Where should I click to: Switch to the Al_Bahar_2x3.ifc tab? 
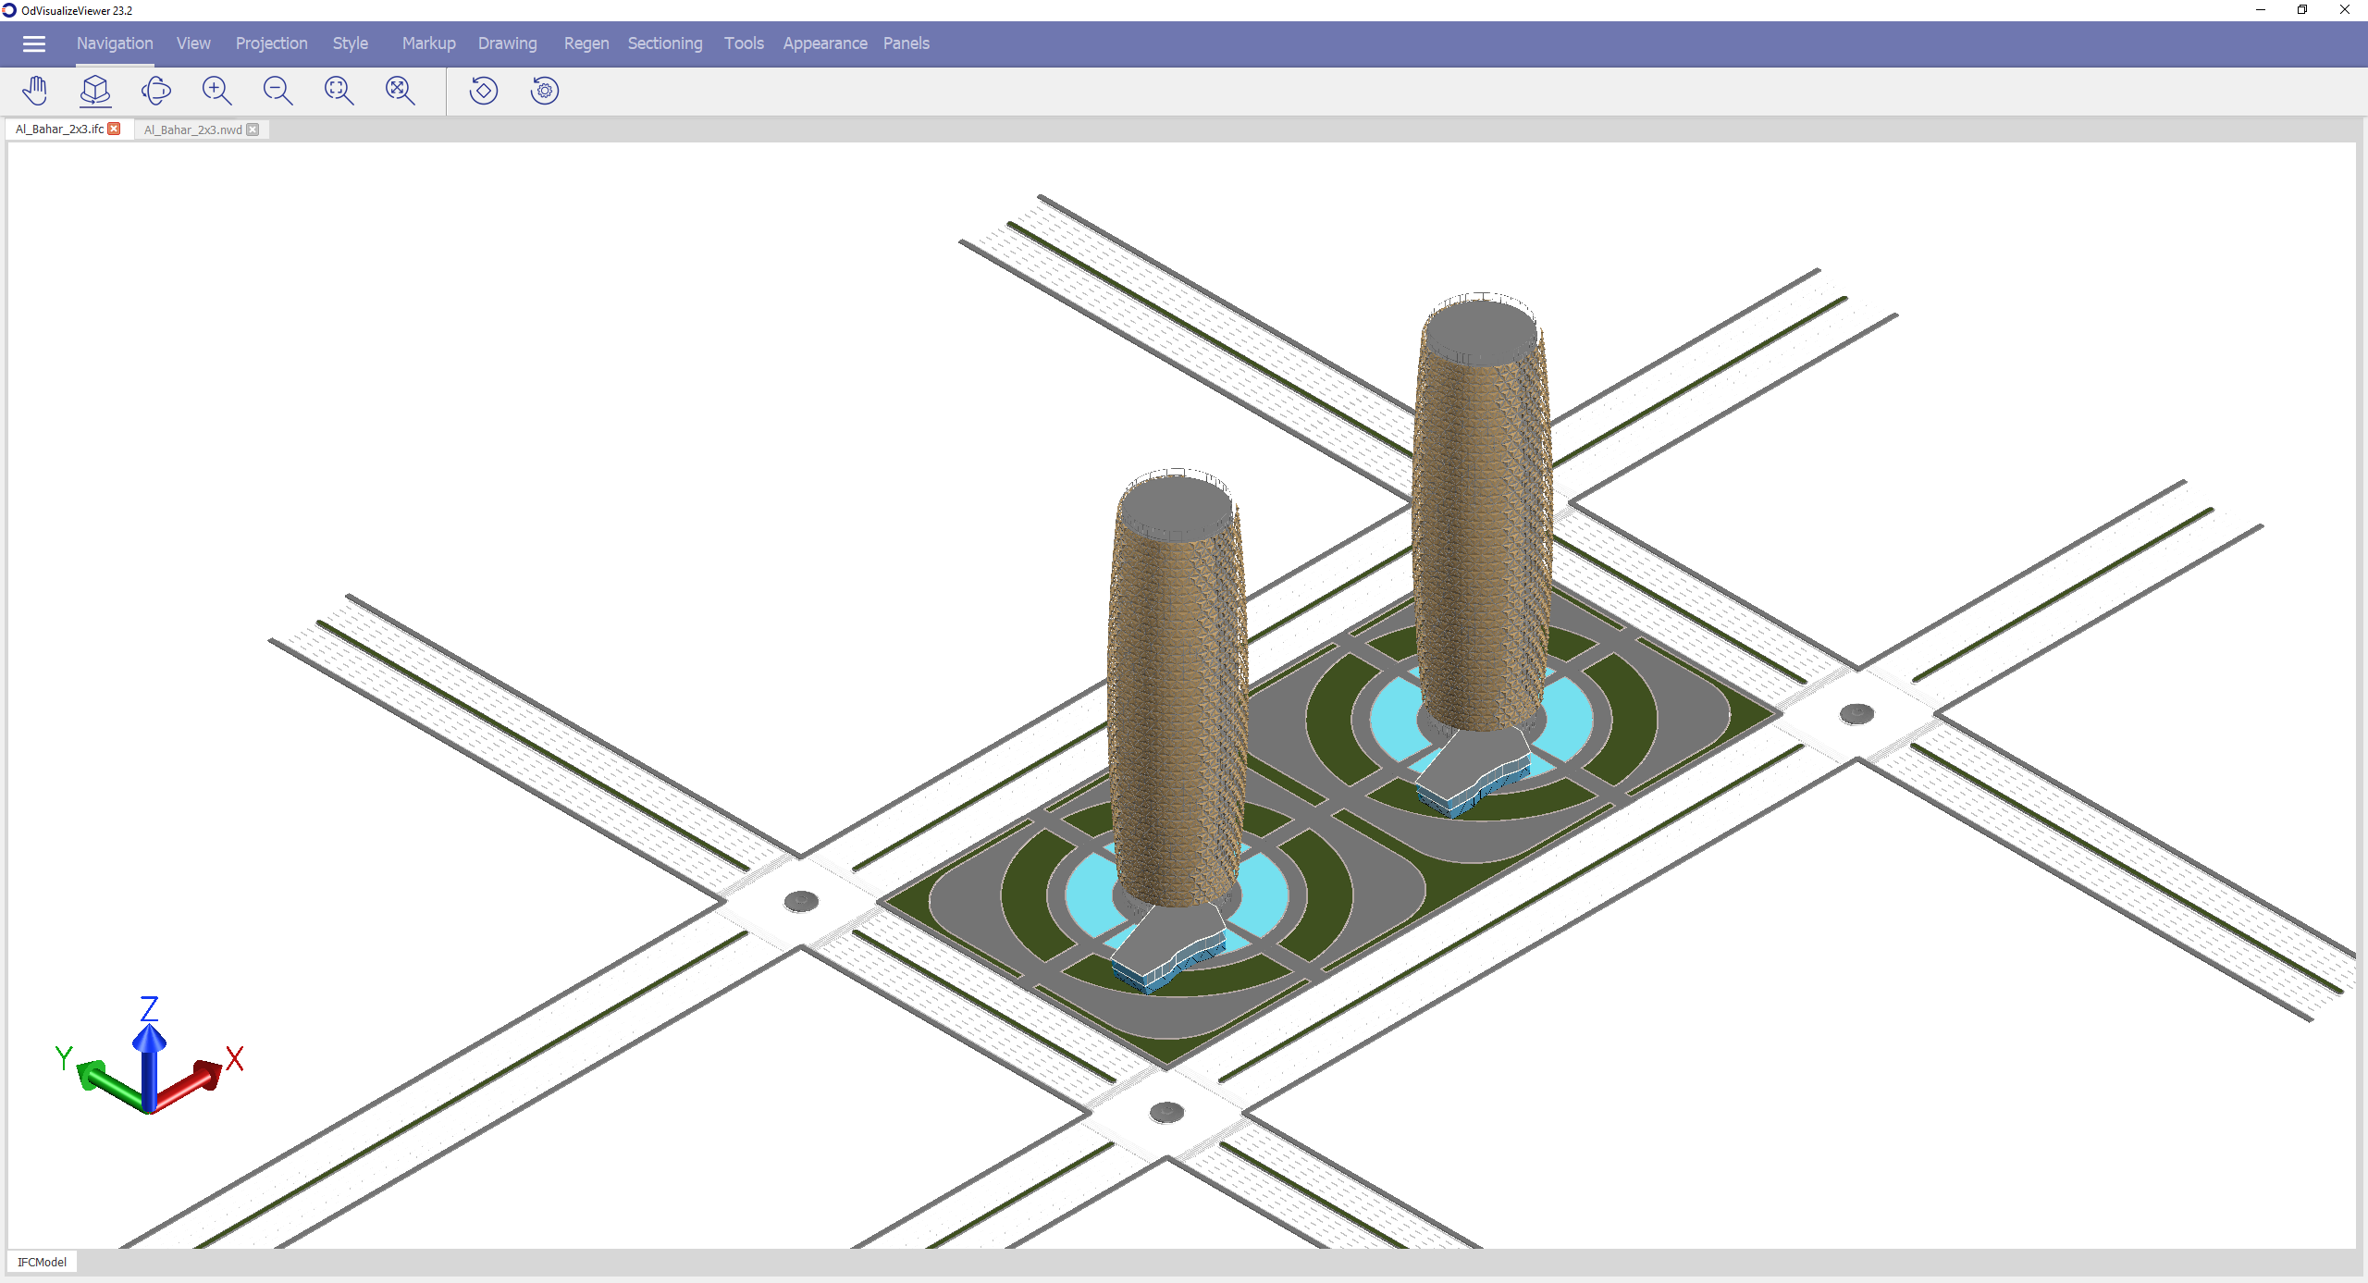[59, 130]
